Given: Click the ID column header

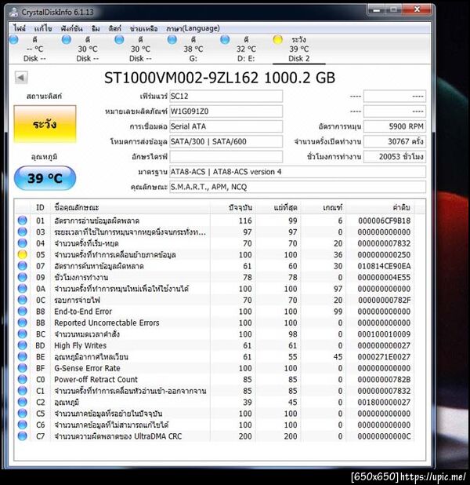Looking at the screenshot, I should click(41, 207).
